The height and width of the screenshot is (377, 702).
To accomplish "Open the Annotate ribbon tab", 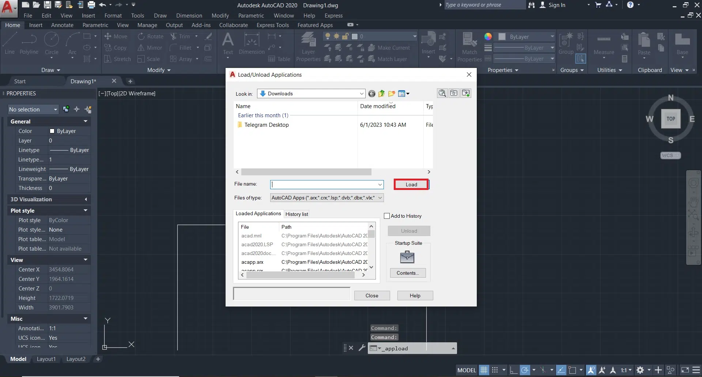I will pyautogui.click(x=62, y=25).
